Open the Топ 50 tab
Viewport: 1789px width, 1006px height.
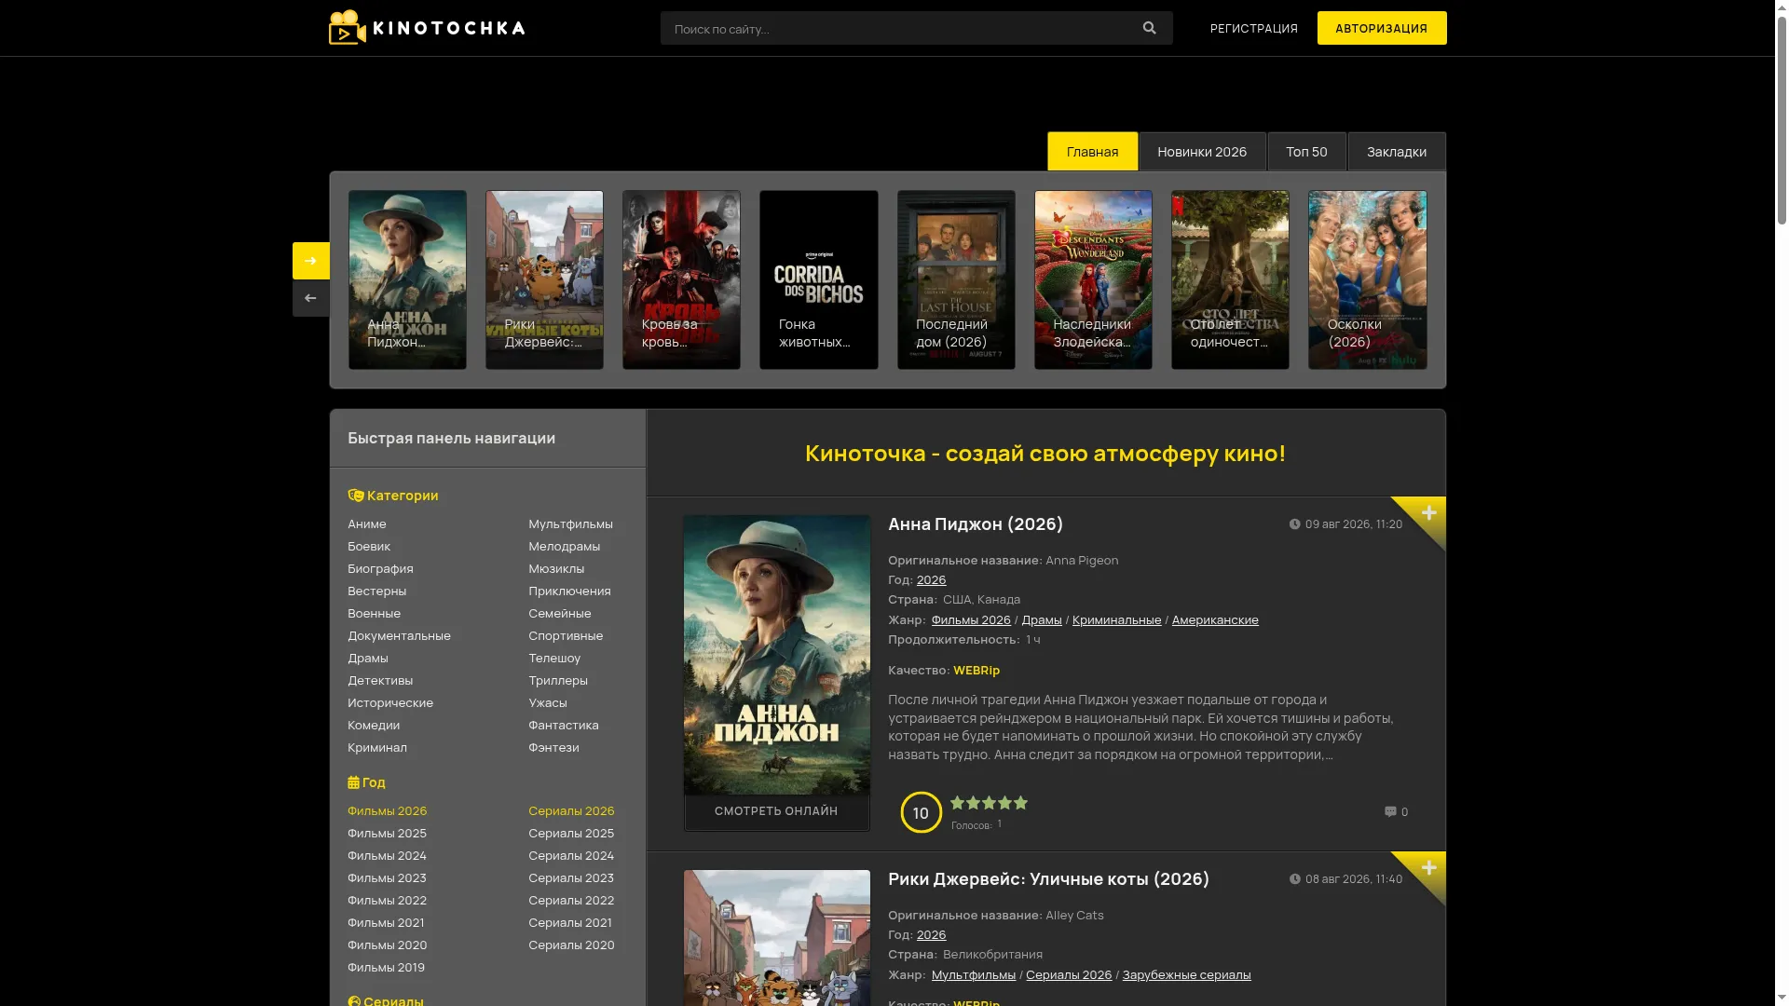[1306, 151]
